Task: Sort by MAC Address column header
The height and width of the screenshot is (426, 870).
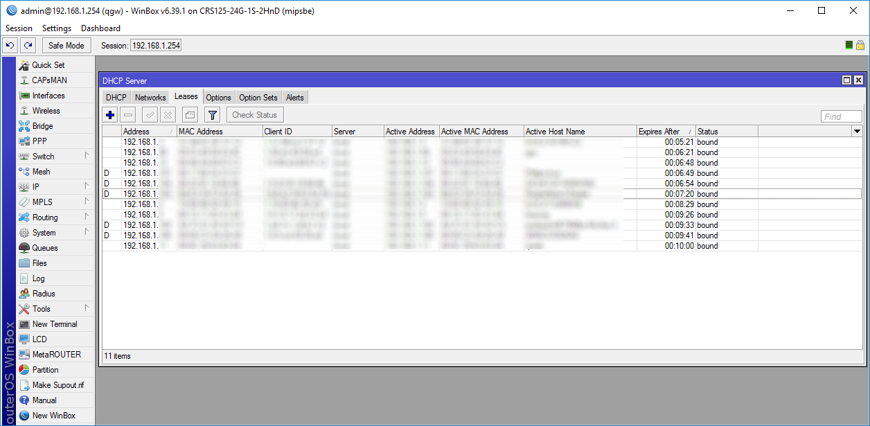Action: pyautogui.click(x=220, y=131)
